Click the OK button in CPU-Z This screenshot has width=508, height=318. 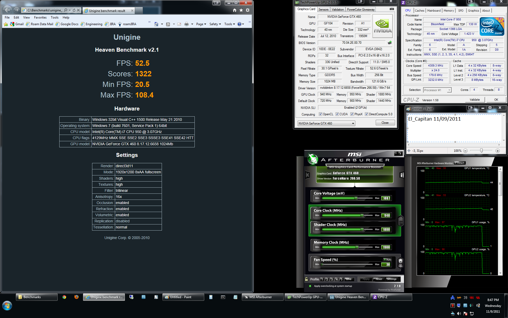click(496, 100)
